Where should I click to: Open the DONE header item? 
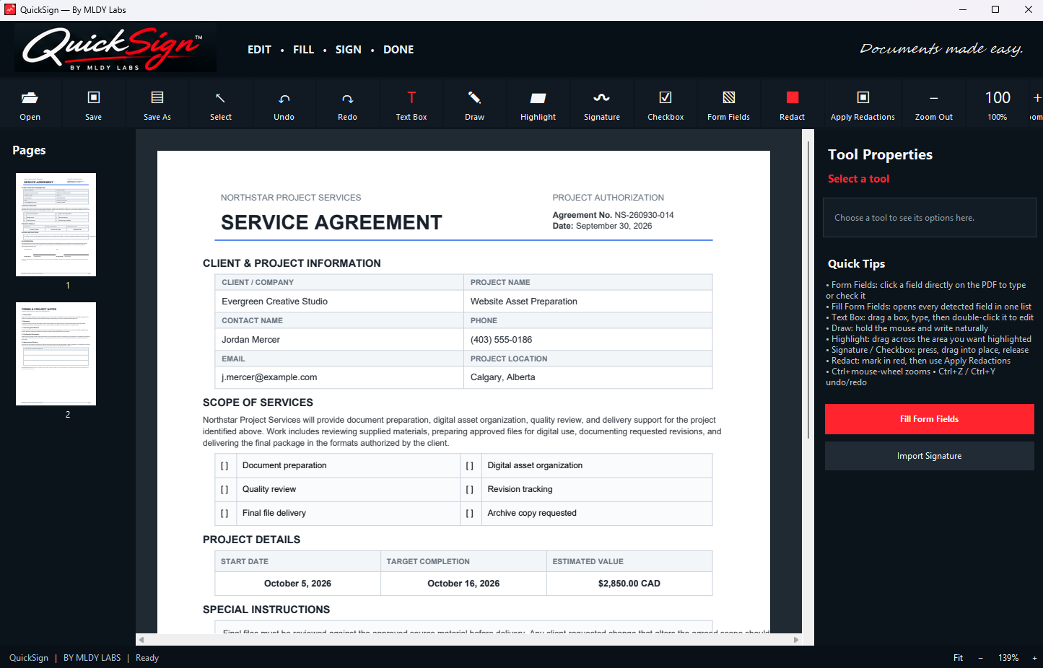[398, 50]
